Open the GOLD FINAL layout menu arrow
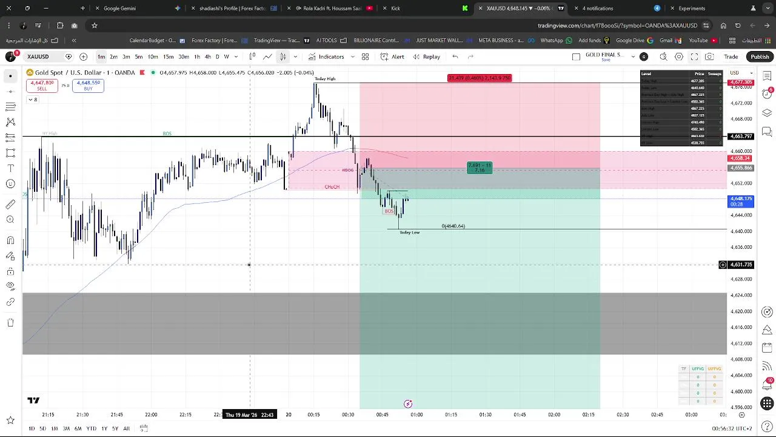Screen dimensions: 776x437 pyautogui.click(x=633, y=56)
